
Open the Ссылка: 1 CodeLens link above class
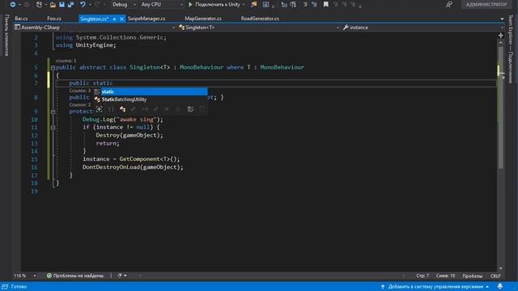click(x=66, y=61)
